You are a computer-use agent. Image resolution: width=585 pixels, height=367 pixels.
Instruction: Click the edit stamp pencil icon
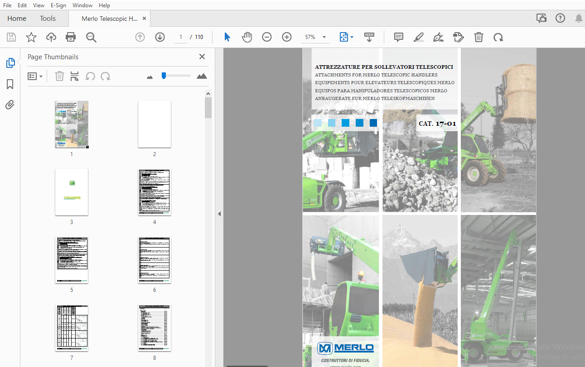[x=459, y=37]
